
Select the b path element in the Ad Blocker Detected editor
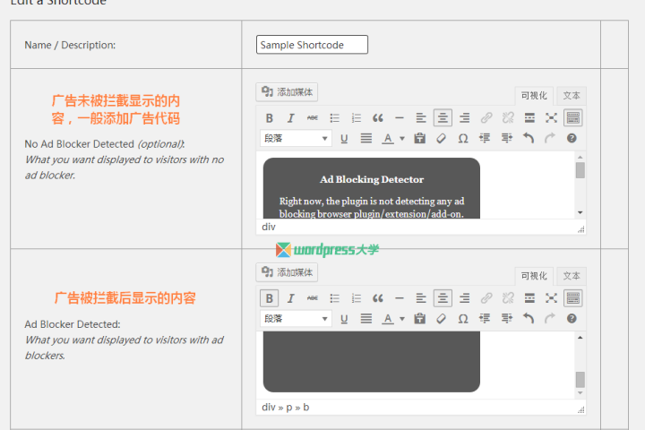pyautogui.click(x=306, y=407)
